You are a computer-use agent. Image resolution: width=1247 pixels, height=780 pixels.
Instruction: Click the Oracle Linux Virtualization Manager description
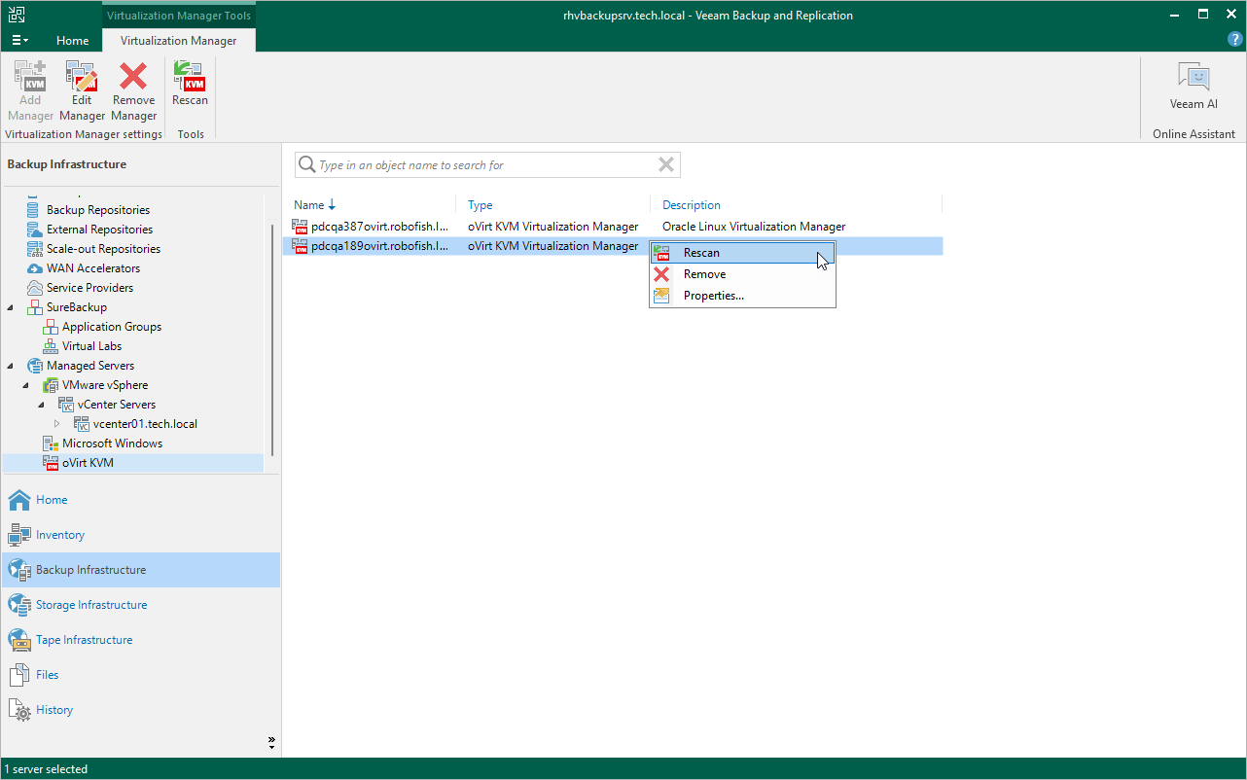click(754, 227)
